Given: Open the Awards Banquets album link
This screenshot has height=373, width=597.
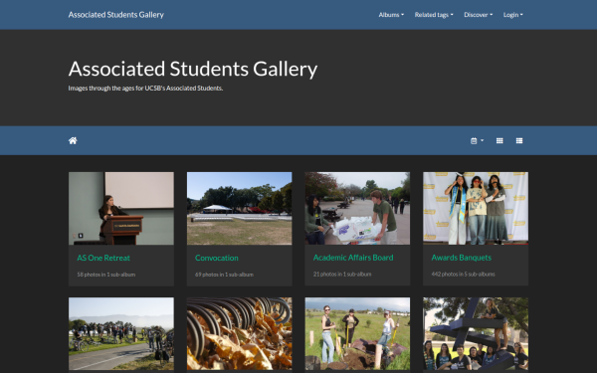Looking at the screenshot, I should tap(461, 258).
